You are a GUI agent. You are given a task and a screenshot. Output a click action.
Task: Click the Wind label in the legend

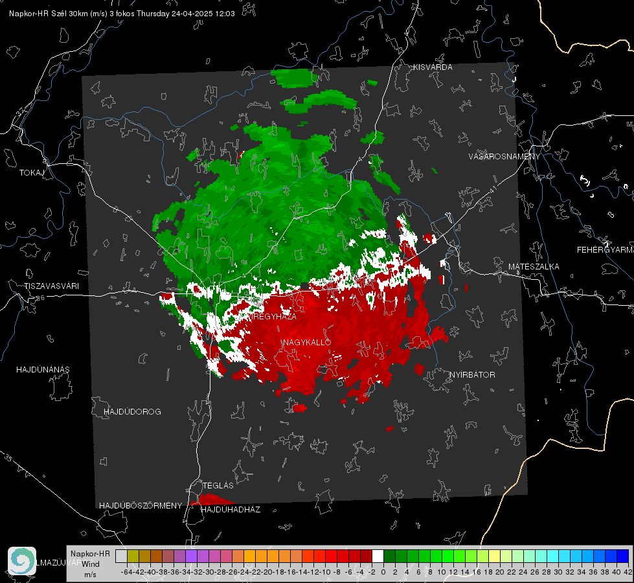(91, 564)
